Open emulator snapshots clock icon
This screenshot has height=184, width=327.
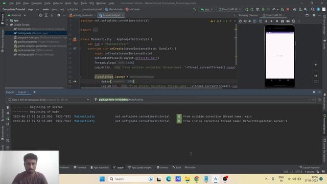(293, 21)
